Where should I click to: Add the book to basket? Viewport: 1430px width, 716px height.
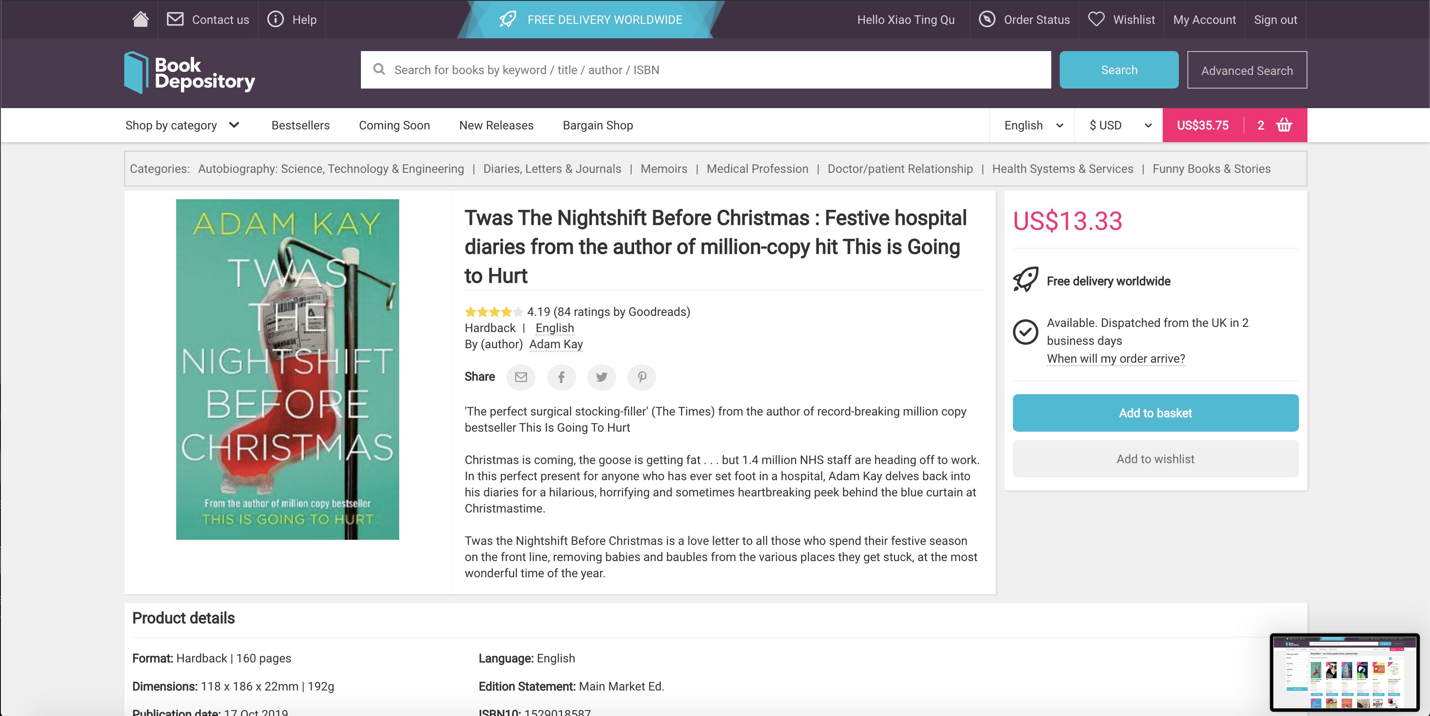click(1155, 413)
